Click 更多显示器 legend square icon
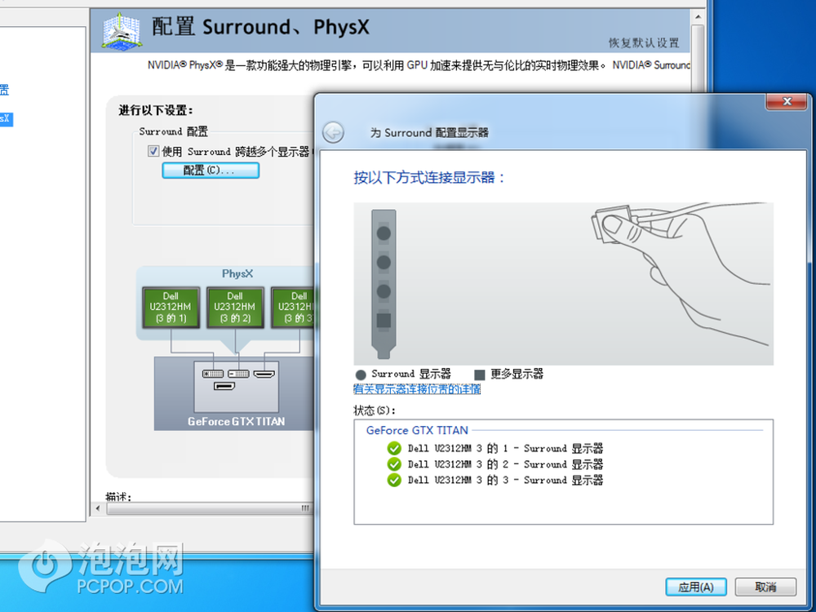The width and height of the screenshot is (816, 612). pyautogui.click(x=480, y=375)
